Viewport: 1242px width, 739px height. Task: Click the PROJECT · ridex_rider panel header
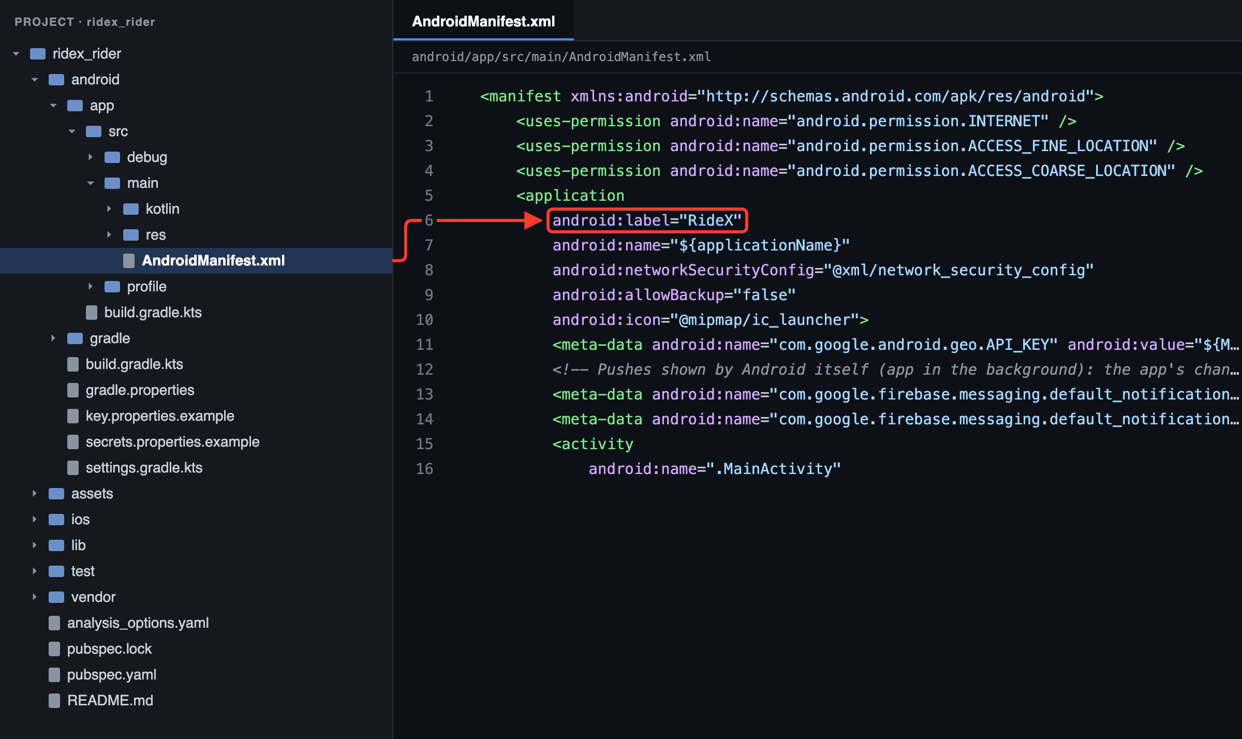point(85,22)
